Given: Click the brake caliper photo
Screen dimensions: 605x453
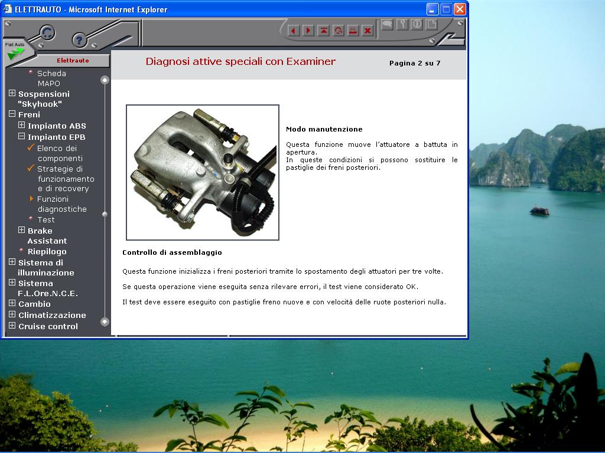Looking at the screenshot, I should click(x=203, y=172).
